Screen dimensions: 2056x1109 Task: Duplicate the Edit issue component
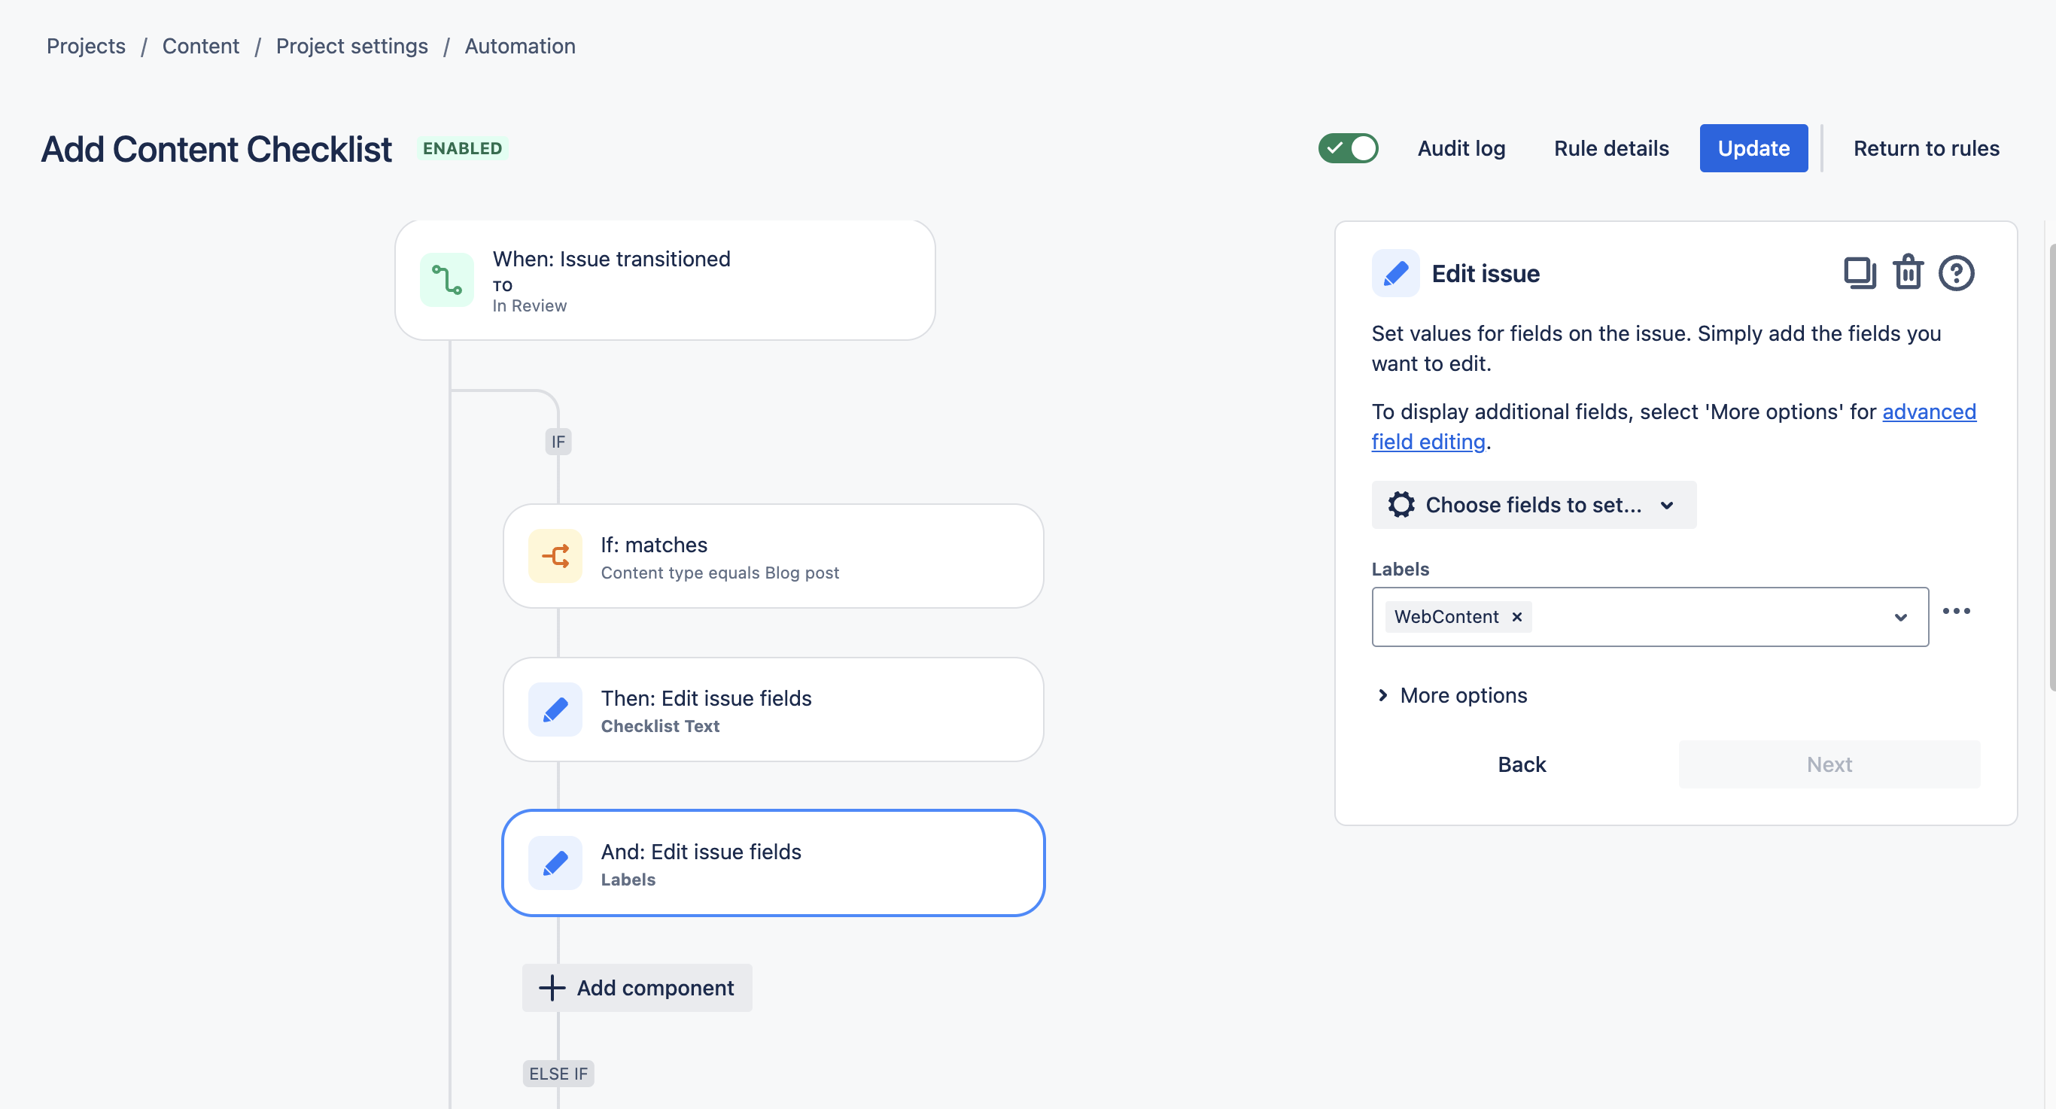pos(1860,274)
